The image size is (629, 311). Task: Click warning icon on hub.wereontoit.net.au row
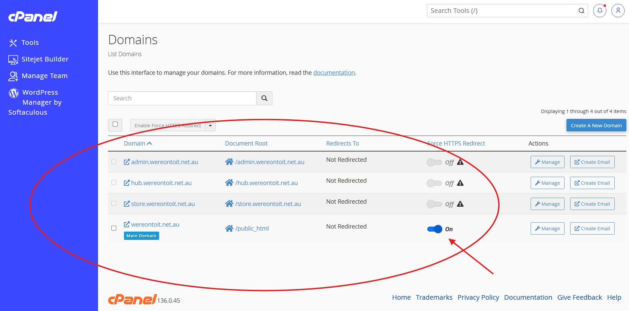460,183
